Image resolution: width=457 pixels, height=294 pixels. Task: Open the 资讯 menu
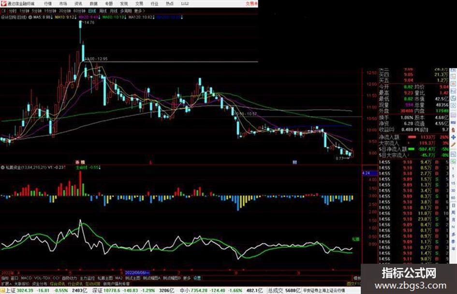(x=78, y=4)
